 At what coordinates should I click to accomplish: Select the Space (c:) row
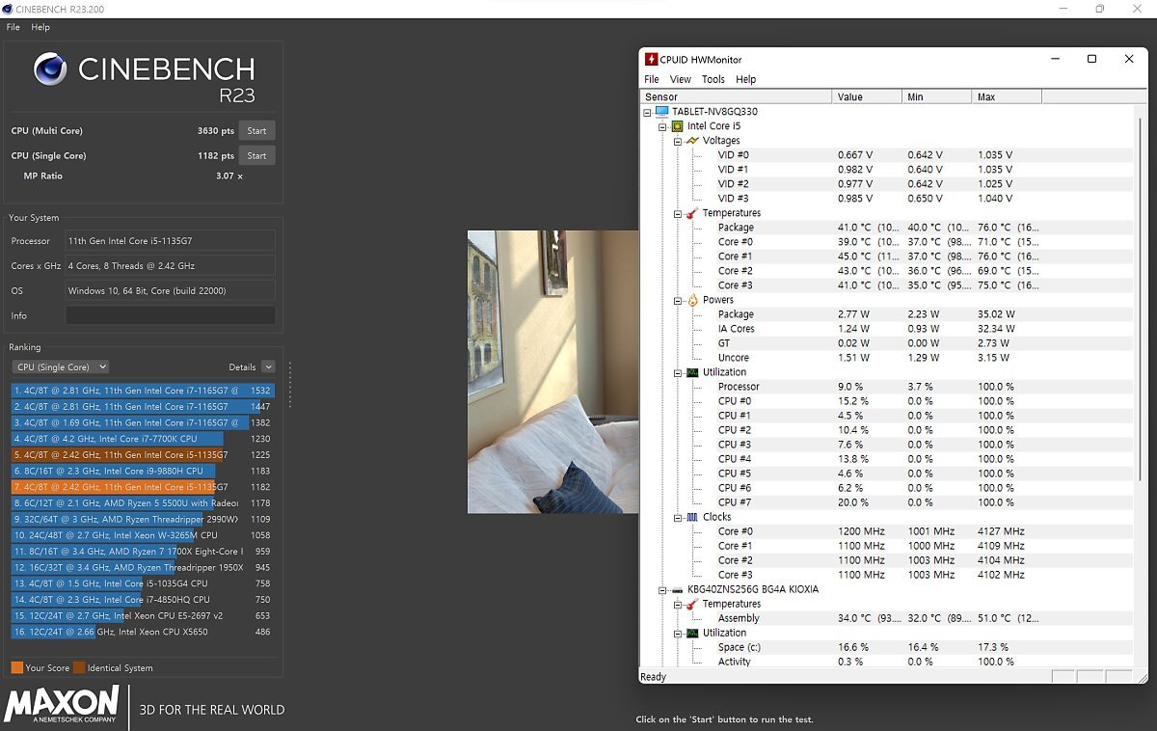point(888,647)
